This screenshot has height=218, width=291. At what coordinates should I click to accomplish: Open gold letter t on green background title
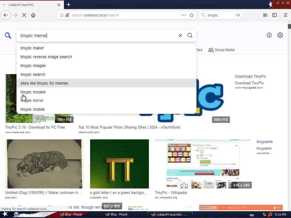tap(119, 193)
